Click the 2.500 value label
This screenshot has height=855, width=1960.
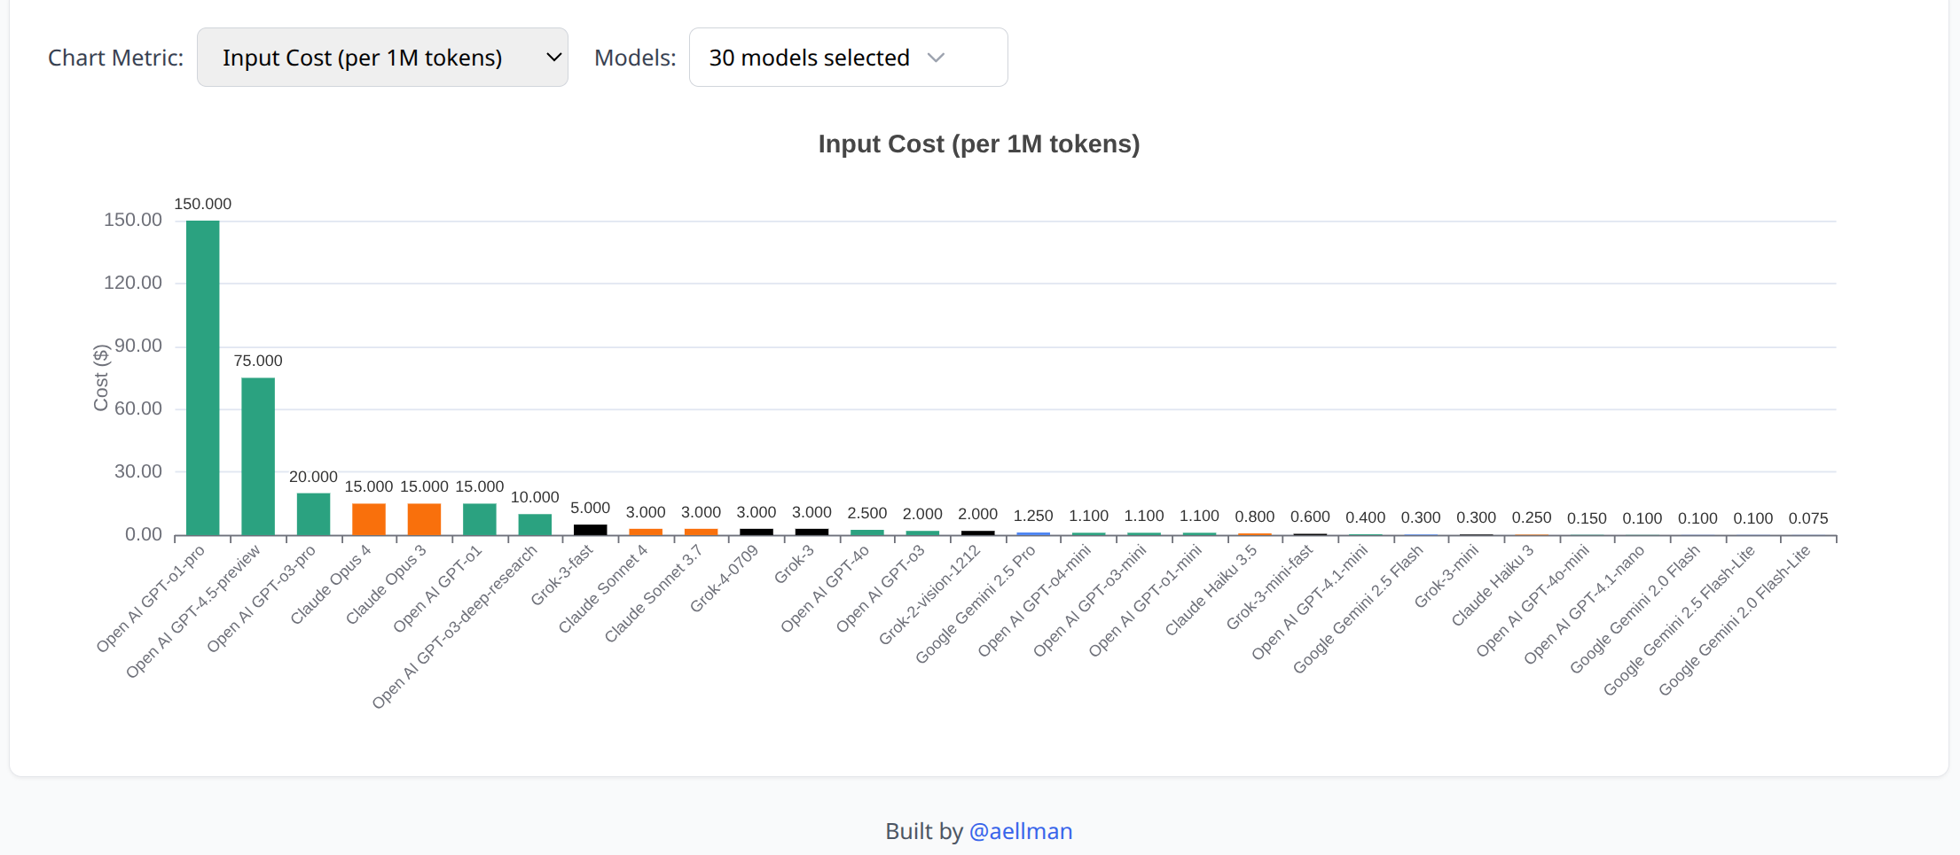click(x=867, y=513)
